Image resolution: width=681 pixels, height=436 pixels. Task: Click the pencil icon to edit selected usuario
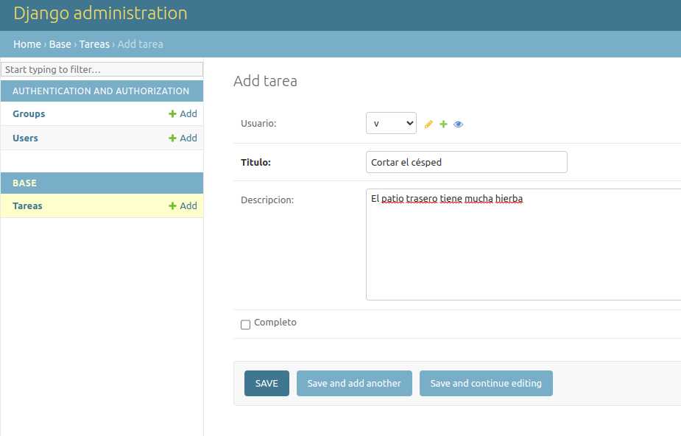[429, 124]
